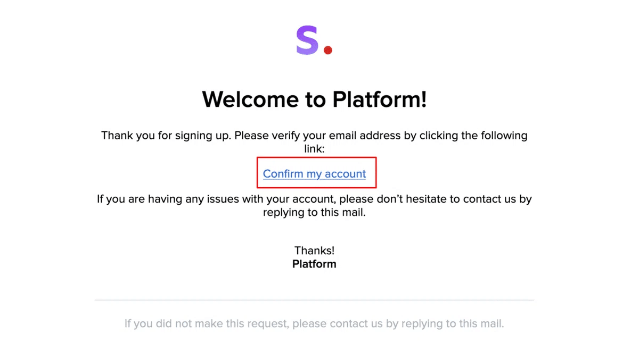Screen dimensions: 639x359
Task: Select the Welcome to Platform! heading
Action: (x=314, y=99)
